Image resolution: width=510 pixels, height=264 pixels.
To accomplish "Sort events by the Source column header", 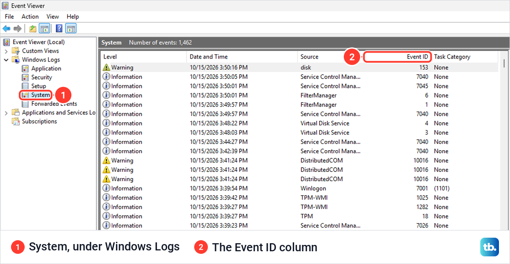I will pos(330,57).
